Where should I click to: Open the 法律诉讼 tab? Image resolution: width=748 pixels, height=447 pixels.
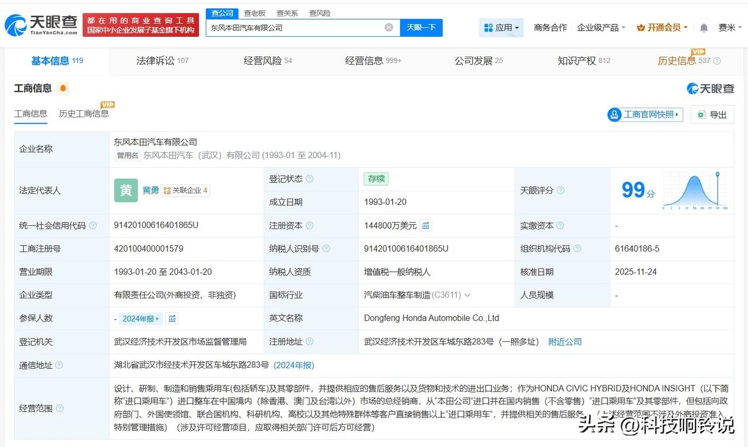click(x=162, y=61)
